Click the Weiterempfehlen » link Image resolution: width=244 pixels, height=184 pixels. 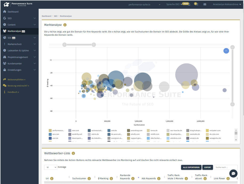[17, 80]
